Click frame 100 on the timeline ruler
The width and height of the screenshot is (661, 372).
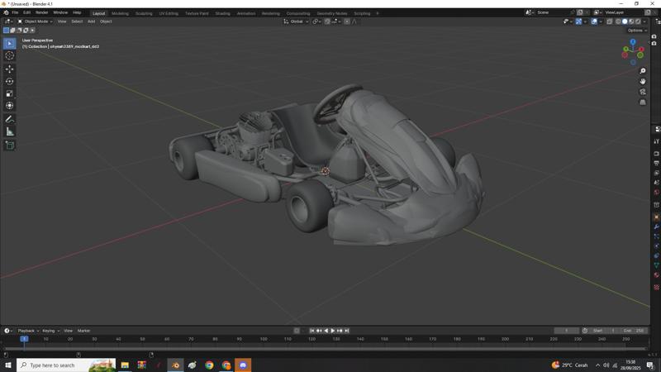264,339
